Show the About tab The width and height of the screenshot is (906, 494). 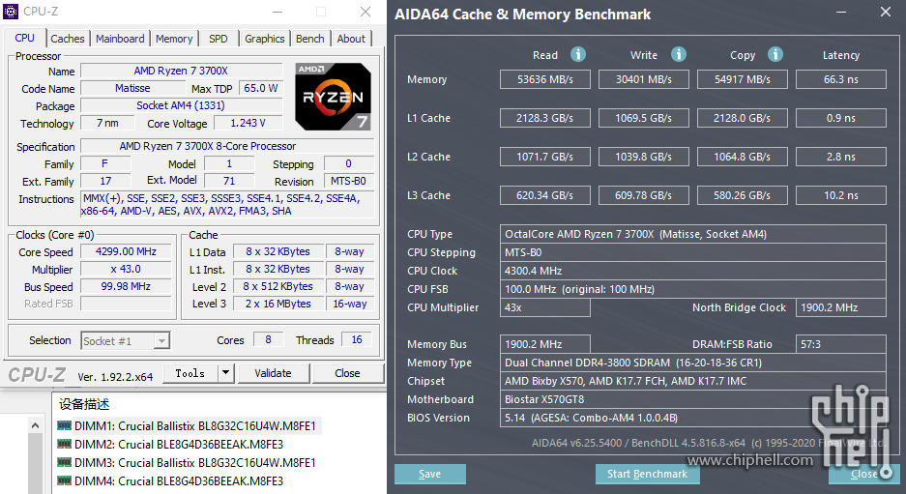[351, 39]
